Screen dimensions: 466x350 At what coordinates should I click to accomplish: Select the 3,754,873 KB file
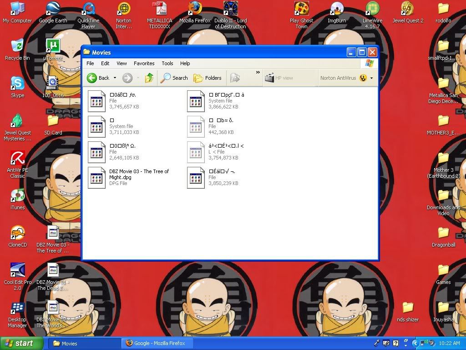tap(196, 152)
